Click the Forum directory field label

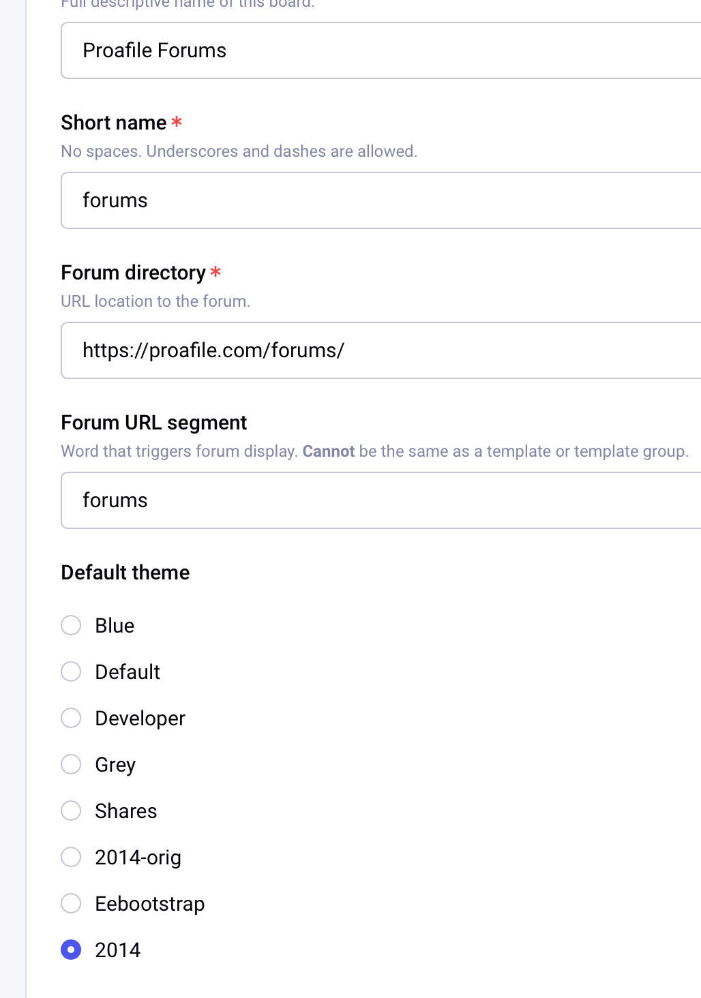[x=133, y=273]
